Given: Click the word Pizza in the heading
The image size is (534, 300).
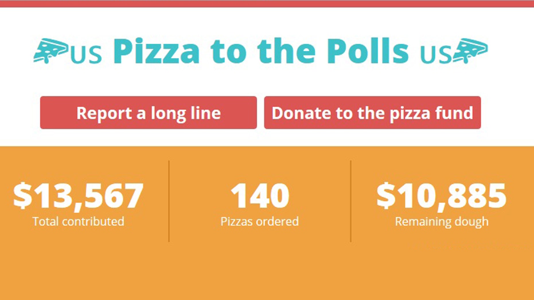Looking at the screenshot, I should 157,52.
